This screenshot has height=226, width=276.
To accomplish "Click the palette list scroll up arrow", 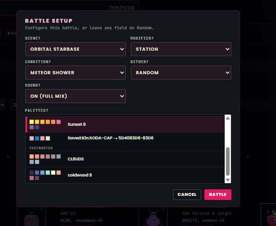I will tap(228, 118).
